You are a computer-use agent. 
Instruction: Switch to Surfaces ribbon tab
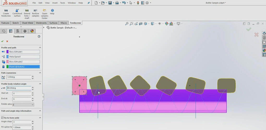coord(53,23)
